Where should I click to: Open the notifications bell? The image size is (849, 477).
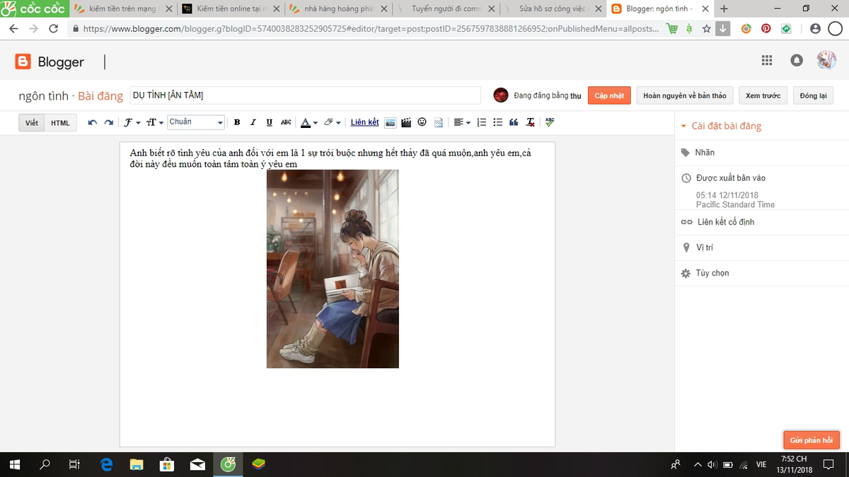(x=797, y=61)
